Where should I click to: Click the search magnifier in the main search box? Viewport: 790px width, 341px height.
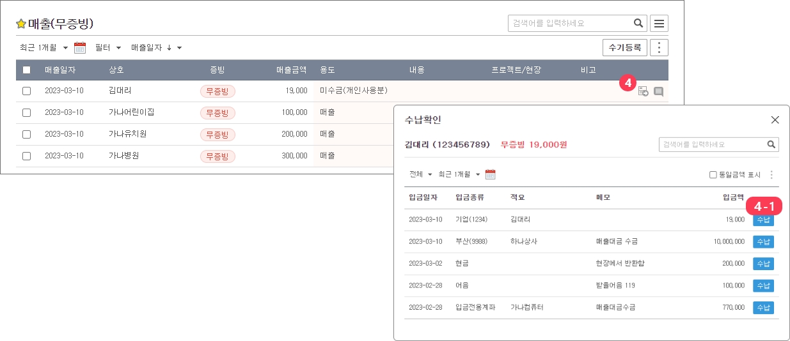tap(638, 24)
